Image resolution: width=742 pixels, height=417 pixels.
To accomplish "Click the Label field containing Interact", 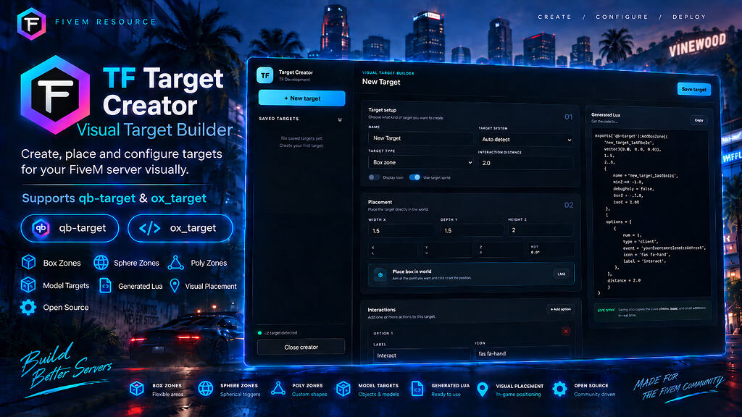I will tap(422, 355).
